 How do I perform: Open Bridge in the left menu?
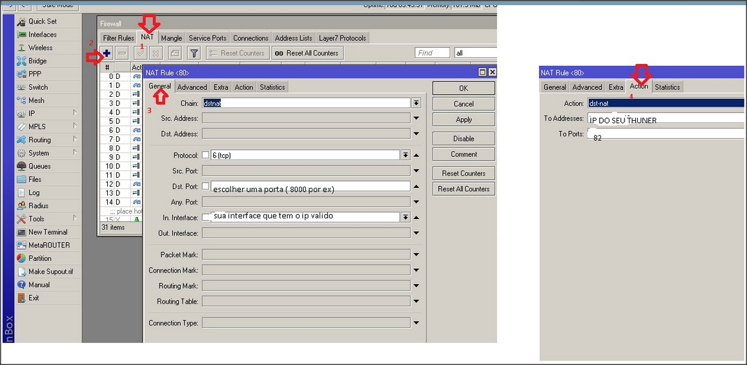point(37,61)
